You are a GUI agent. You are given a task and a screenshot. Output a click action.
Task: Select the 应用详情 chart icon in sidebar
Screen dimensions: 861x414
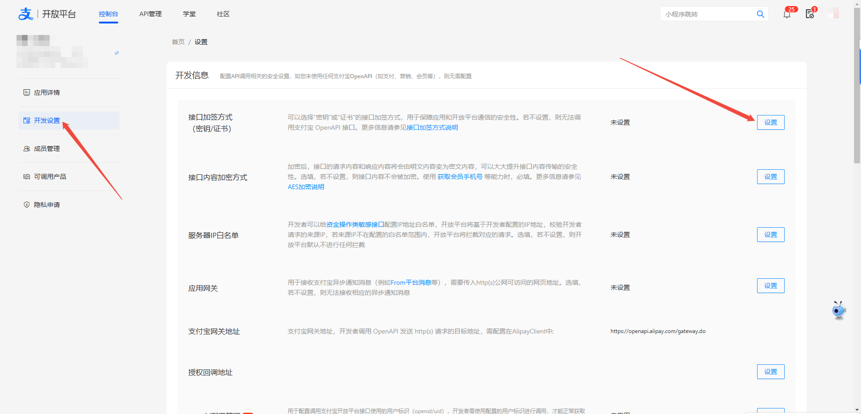pos(26,92)
